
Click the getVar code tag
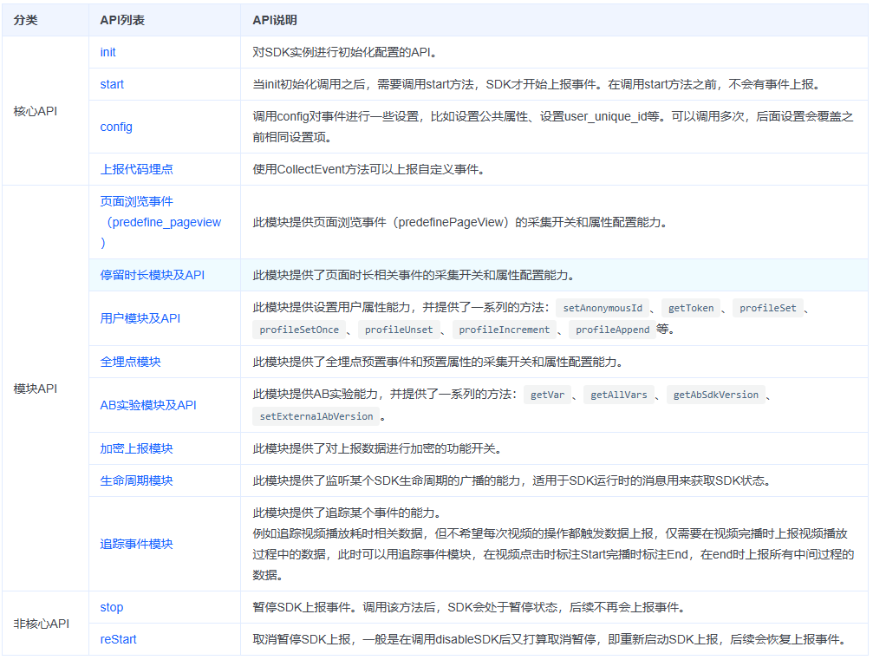point(547,395)
